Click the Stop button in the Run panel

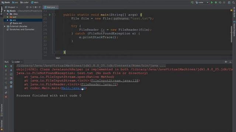pyautogui.click(x=6, y=70)
